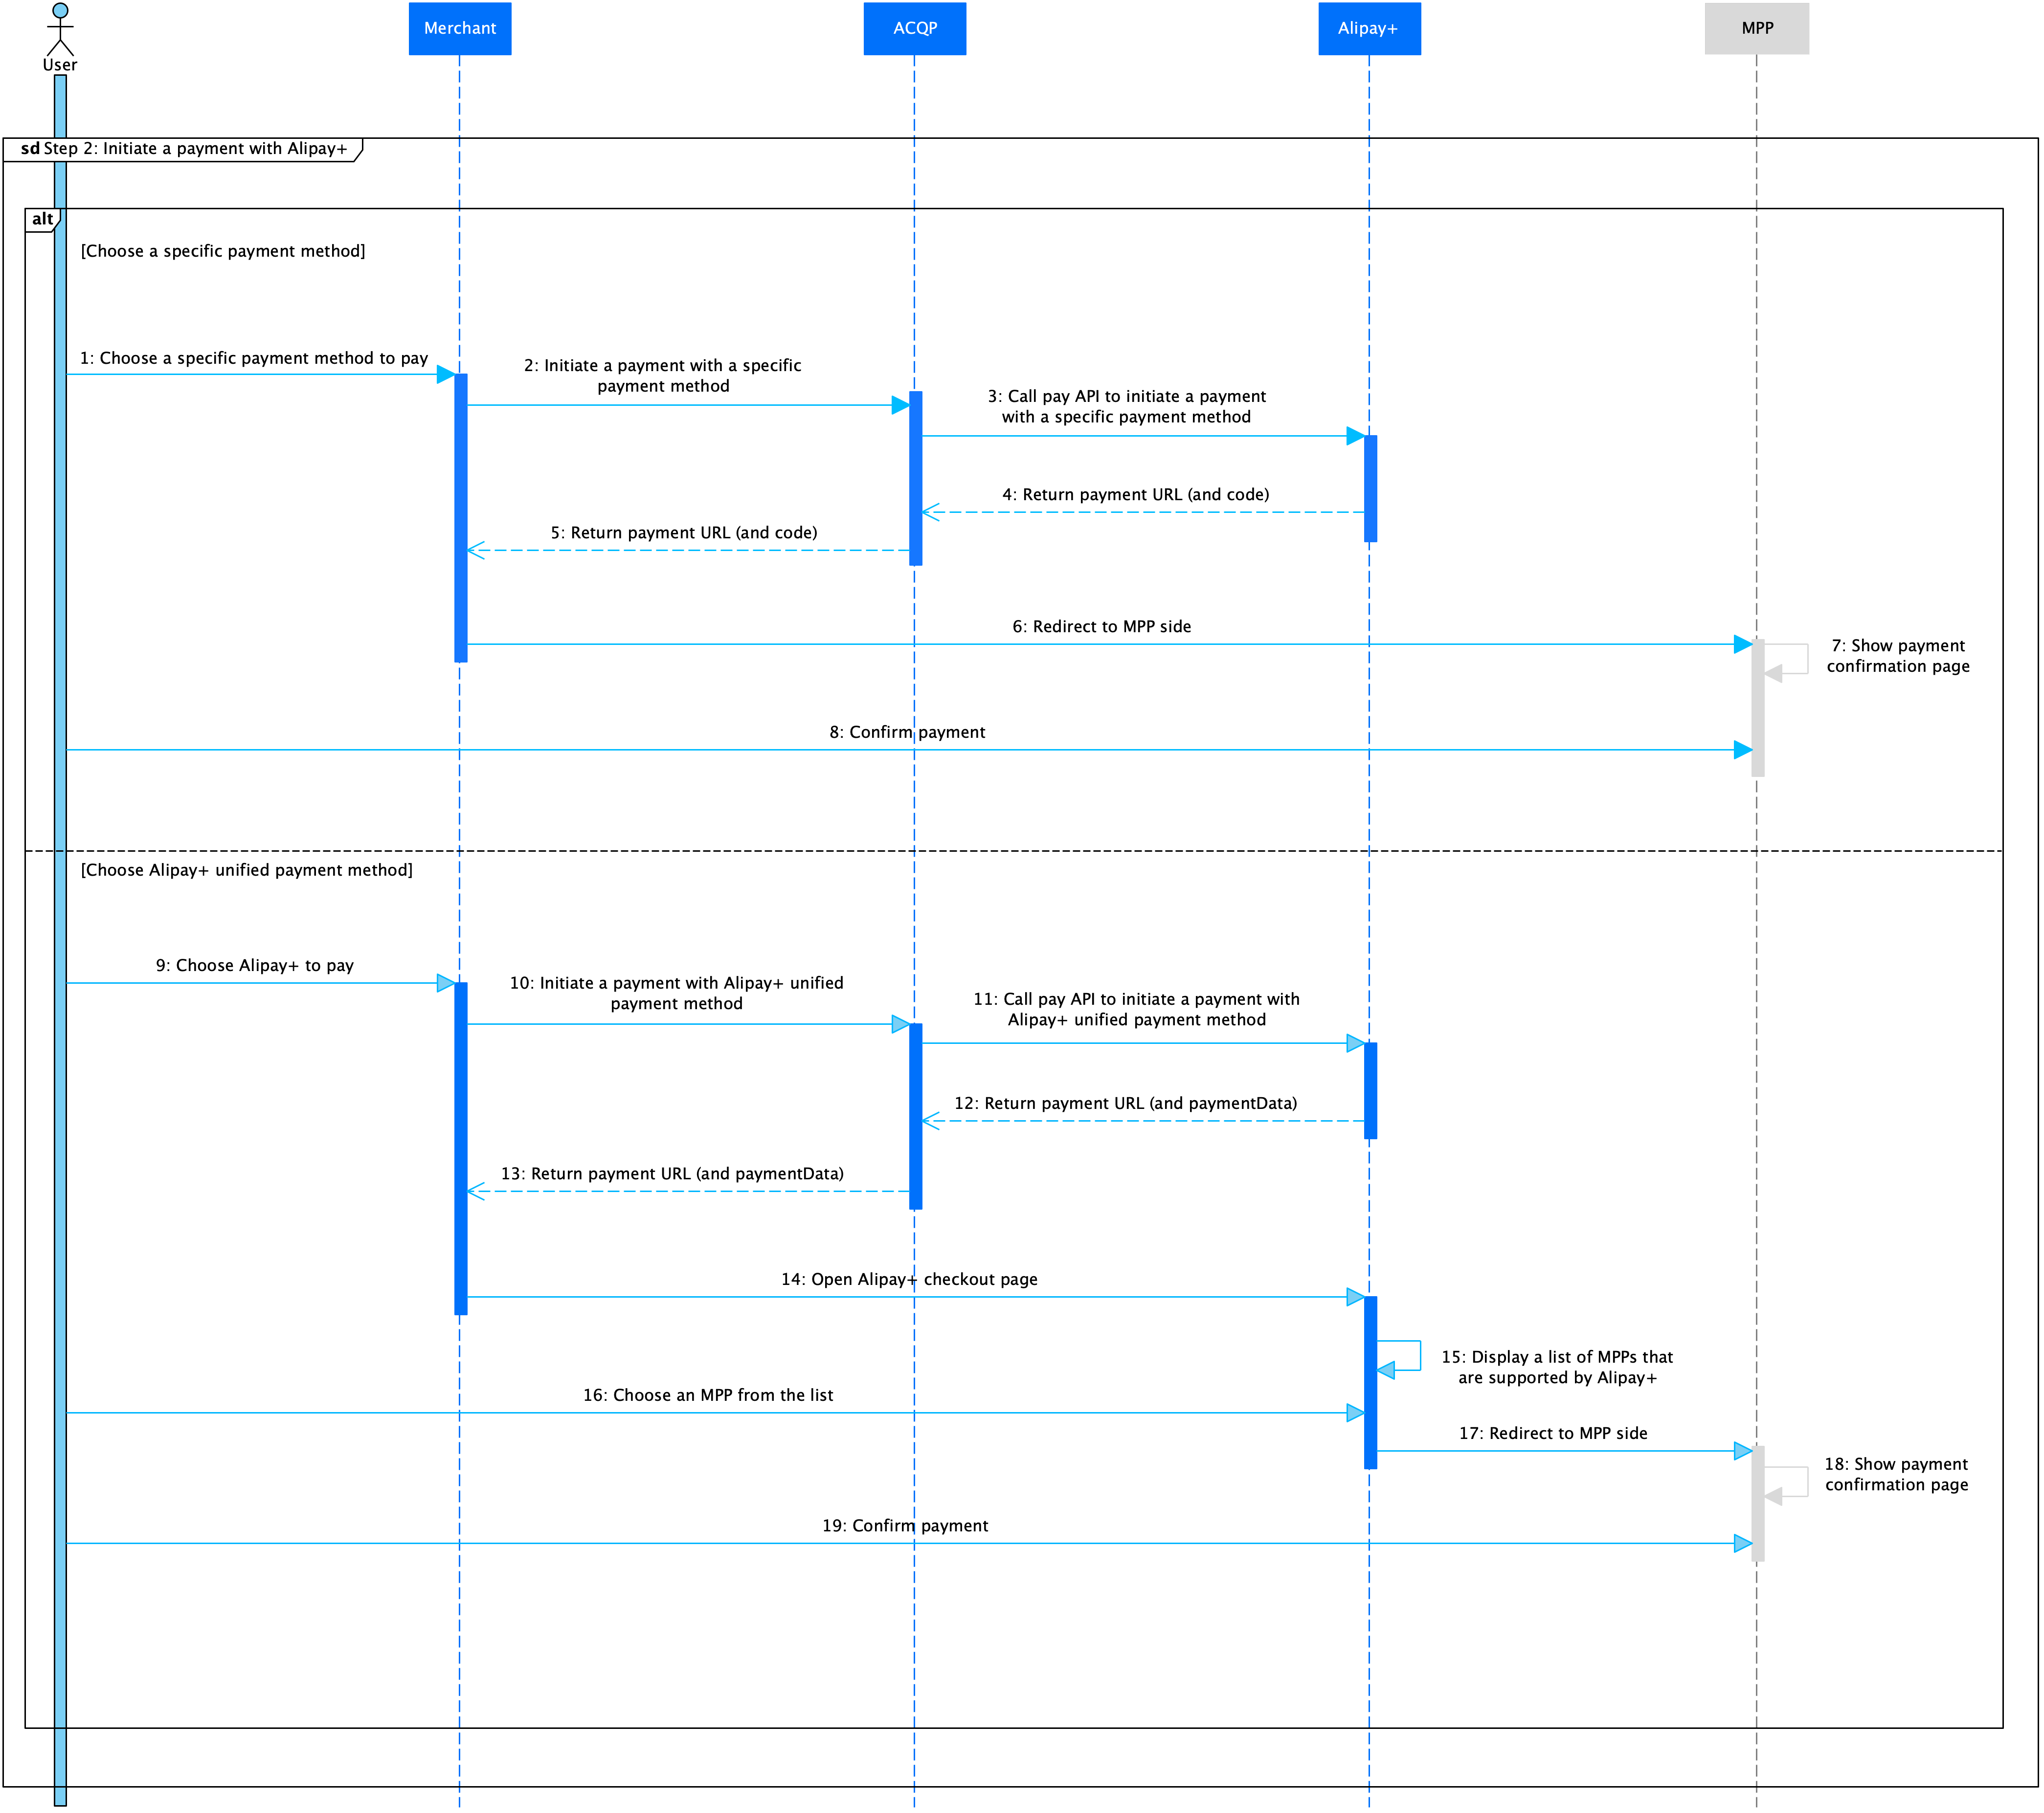2044x1813 pixels.
Task: Click the User actor stick figure icon
Action: [60, 28]
